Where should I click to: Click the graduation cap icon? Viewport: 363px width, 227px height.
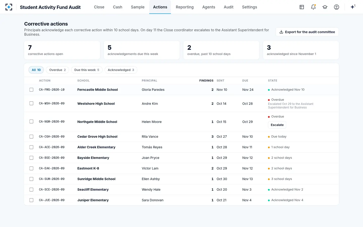tap(325, 7)
